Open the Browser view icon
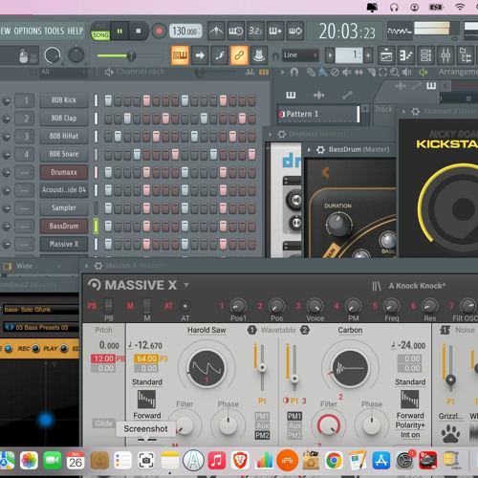Screen dimensions: 478x478 (x=466, y=55)
